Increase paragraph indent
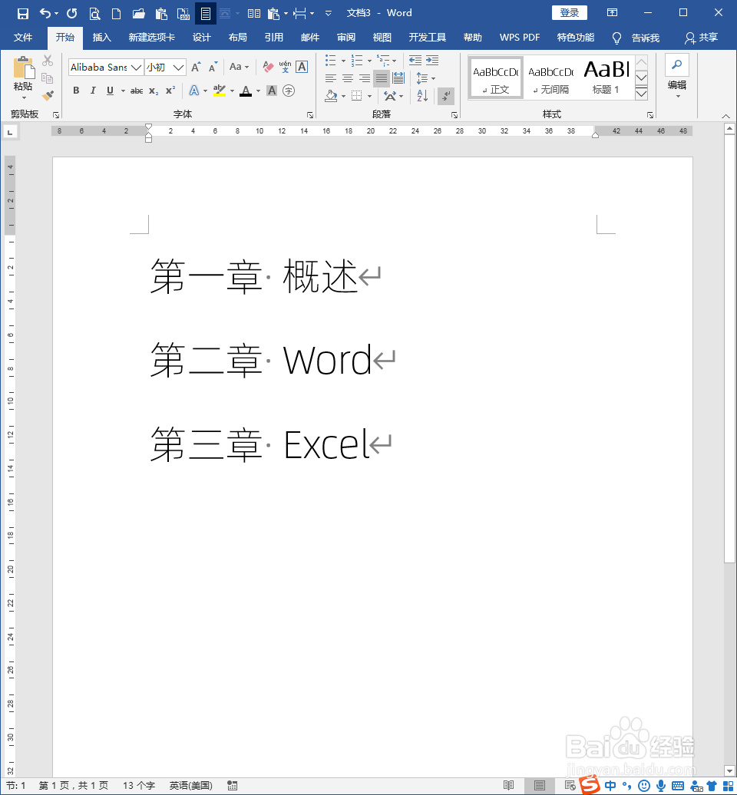 [432, 61]
